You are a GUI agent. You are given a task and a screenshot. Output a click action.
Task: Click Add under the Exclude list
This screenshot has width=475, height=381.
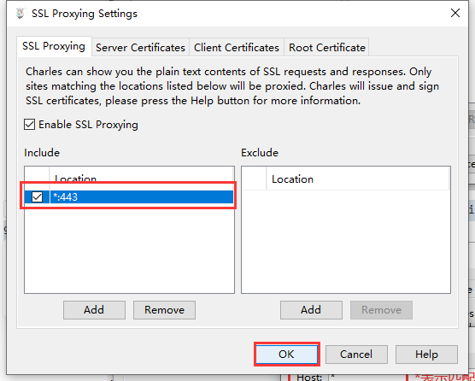311,310
